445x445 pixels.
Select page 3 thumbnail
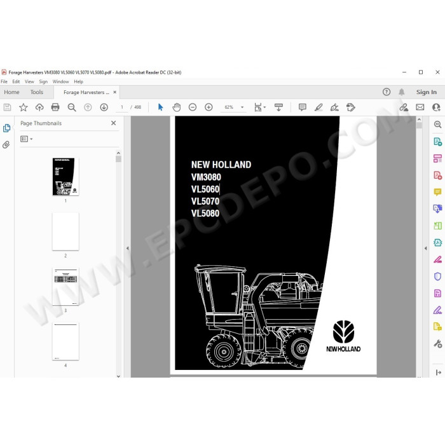pos(65,286)
